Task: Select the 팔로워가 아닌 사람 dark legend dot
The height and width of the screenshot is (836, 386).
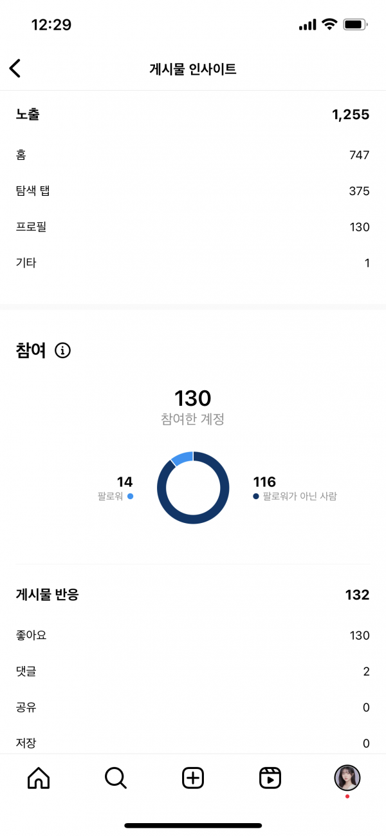Action: click(x=256, y=497)
